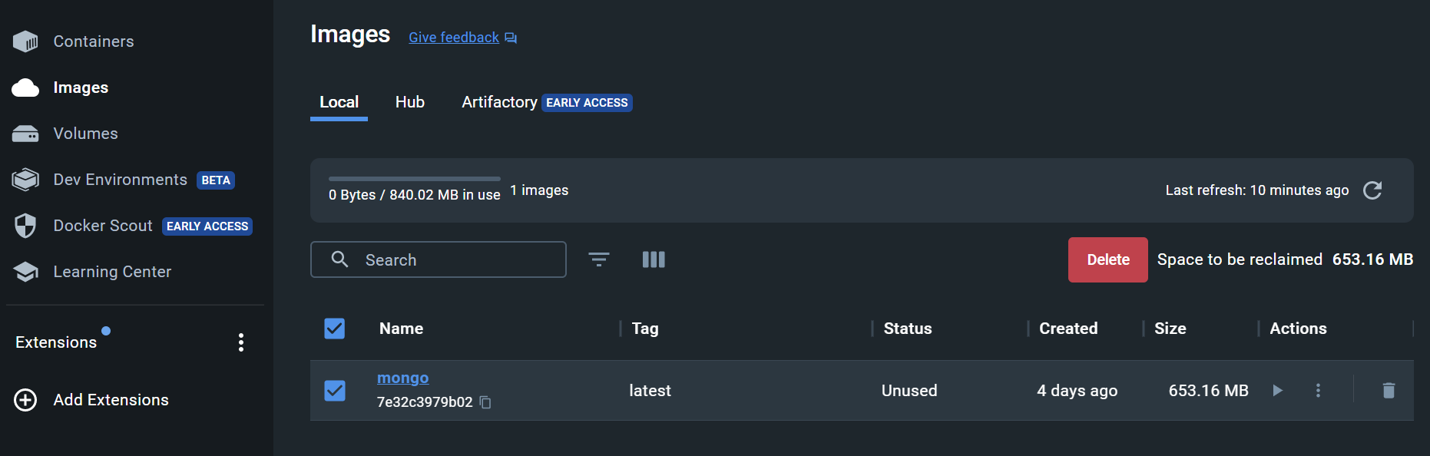Click Add Extensions label
The image size is (1430, 456).
(x=111, y=400)
